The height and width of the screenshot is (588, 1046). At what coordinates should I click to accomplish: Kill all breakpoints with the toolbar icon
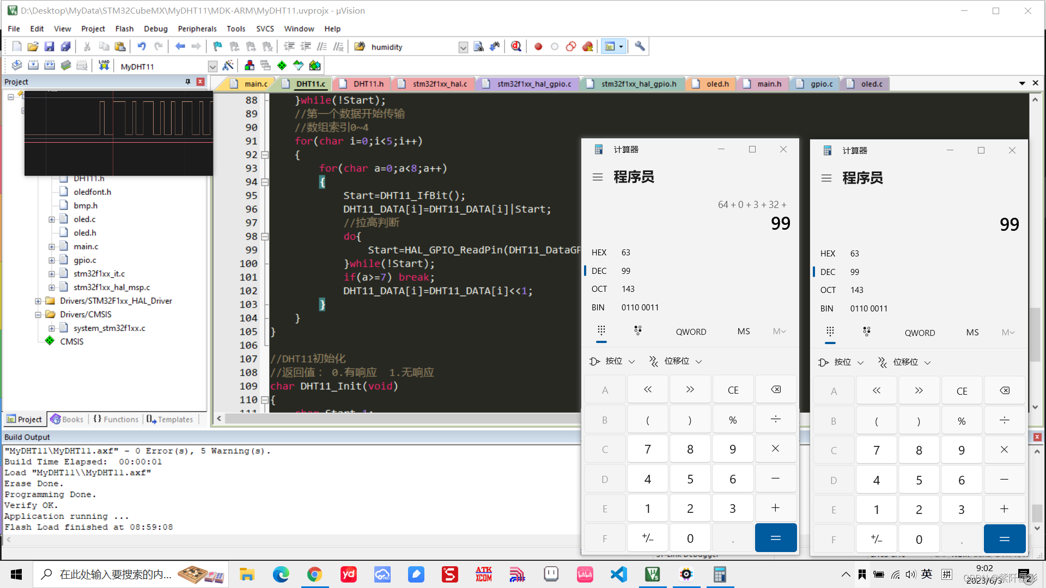pos(587,47)
